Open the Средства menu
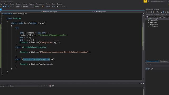Screen dimensions: 169x95 point(32,4)
